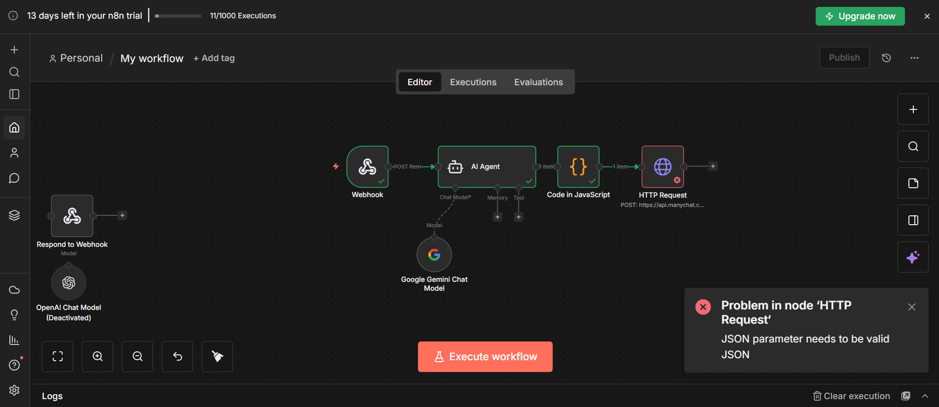
Task: Open the workflow more options menu
Action: [914, 58]
